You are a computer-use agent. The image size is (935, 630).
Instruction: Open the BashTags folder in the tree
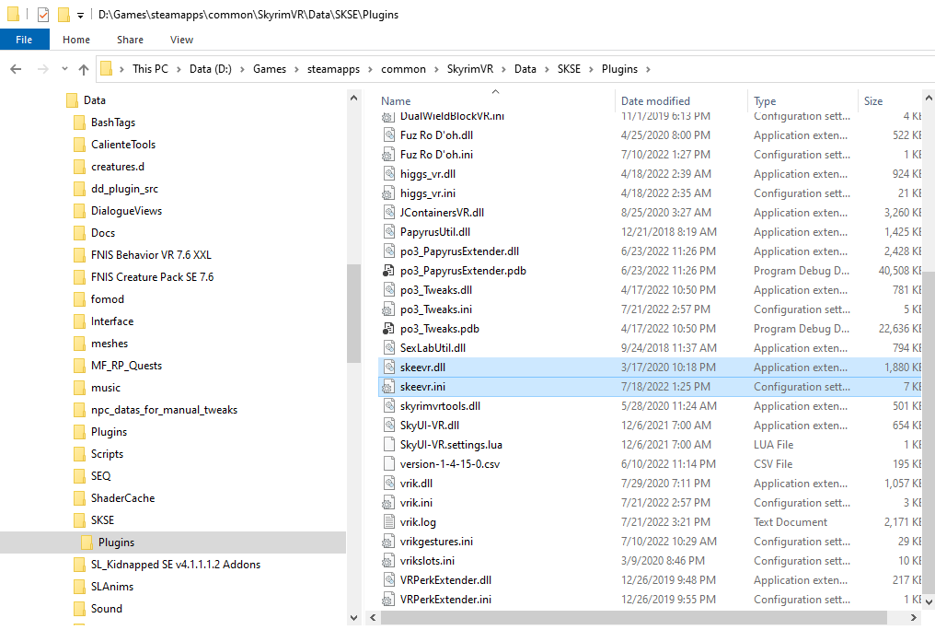click(x=112, y=122)
